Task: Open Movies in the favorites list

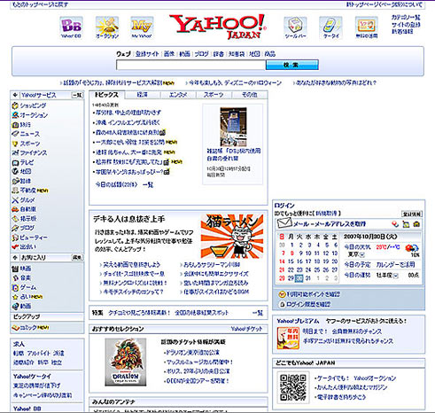Action: point(26,269)
